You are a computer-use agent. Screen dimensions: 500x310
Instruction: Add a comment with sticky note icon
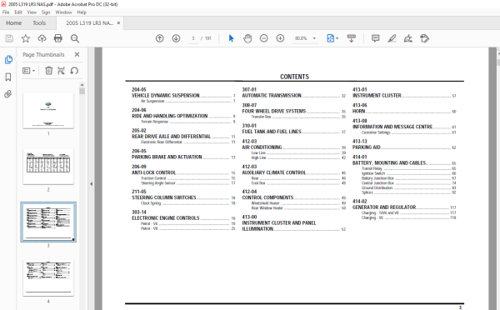375,38
